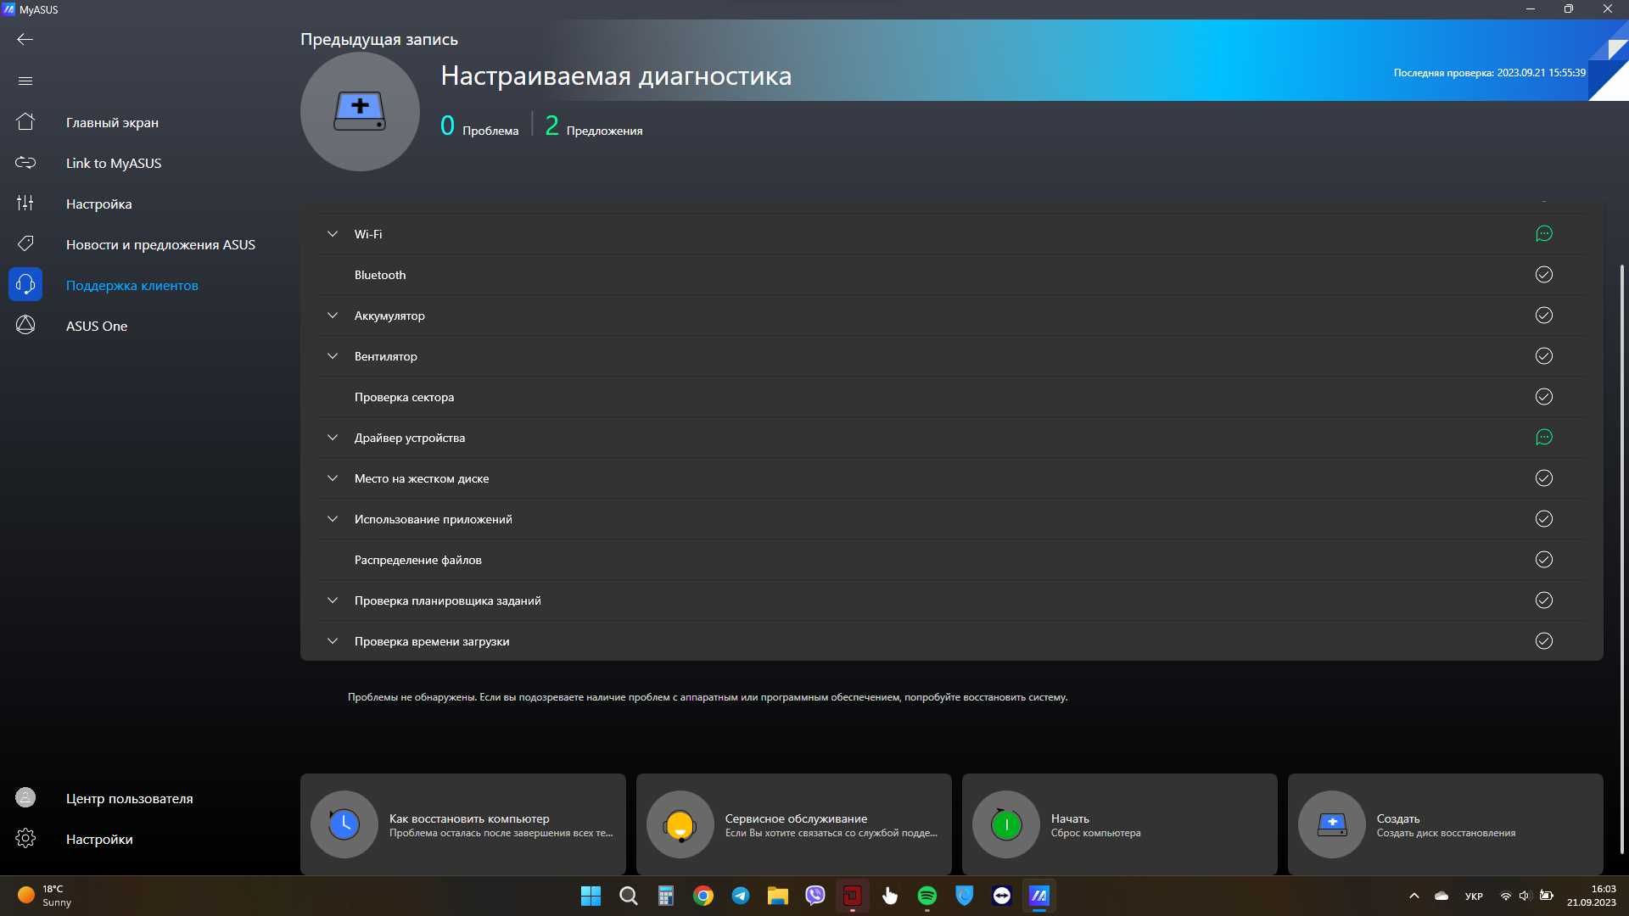
Task: Expand the Wi-Fi row
Action: pos(333,234)
